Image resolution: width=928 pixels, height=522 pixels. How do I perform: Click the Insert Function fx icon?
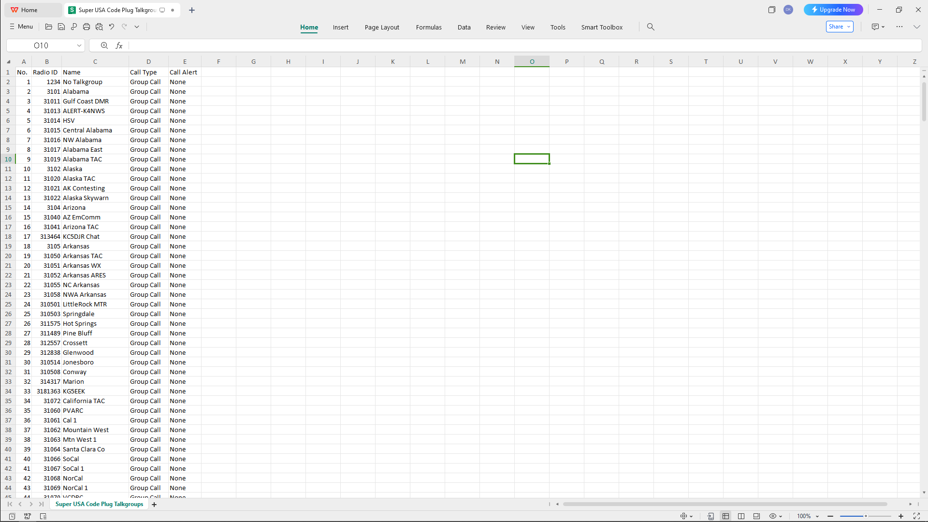tap(119, 45)
